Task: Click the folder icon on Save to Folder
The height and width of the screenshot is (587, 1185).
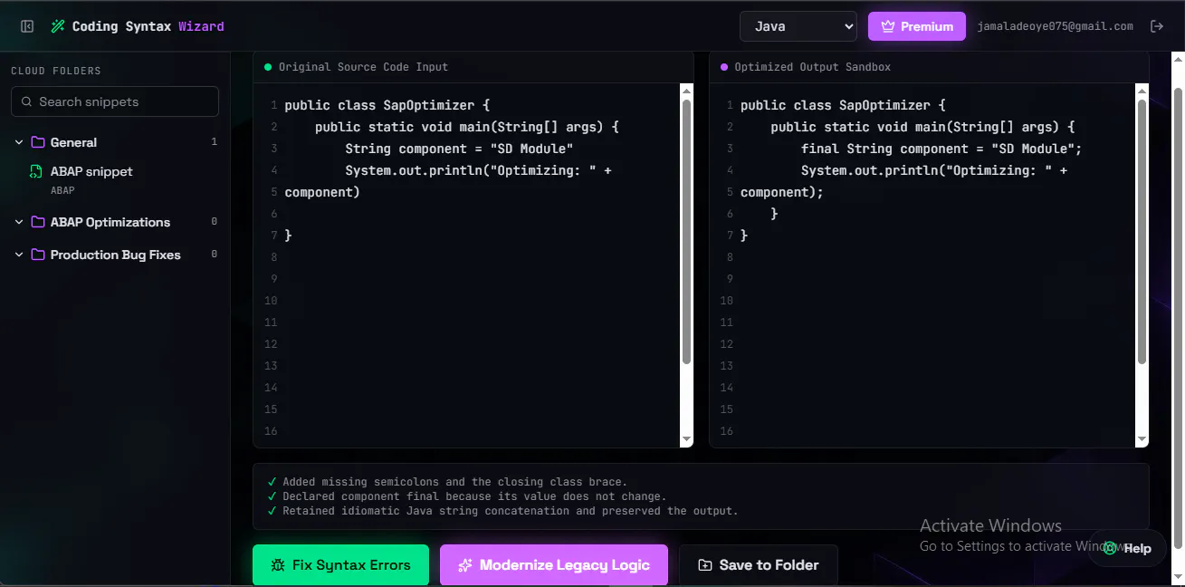Action: (705, 565)
